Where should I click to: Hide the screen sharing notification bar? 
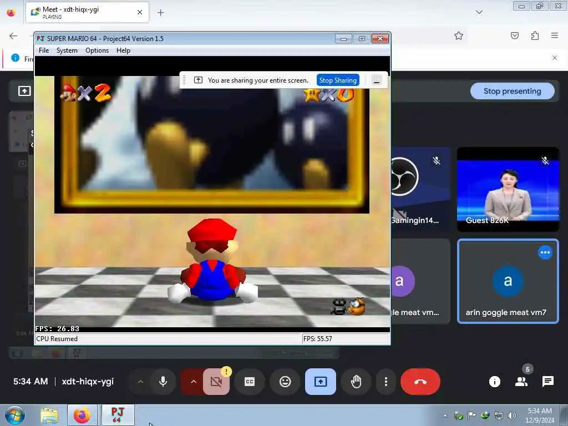click(x=377, y=80)
